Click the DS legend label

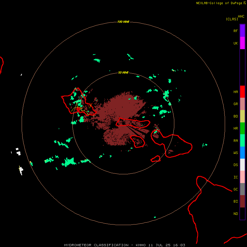(235, 165)
